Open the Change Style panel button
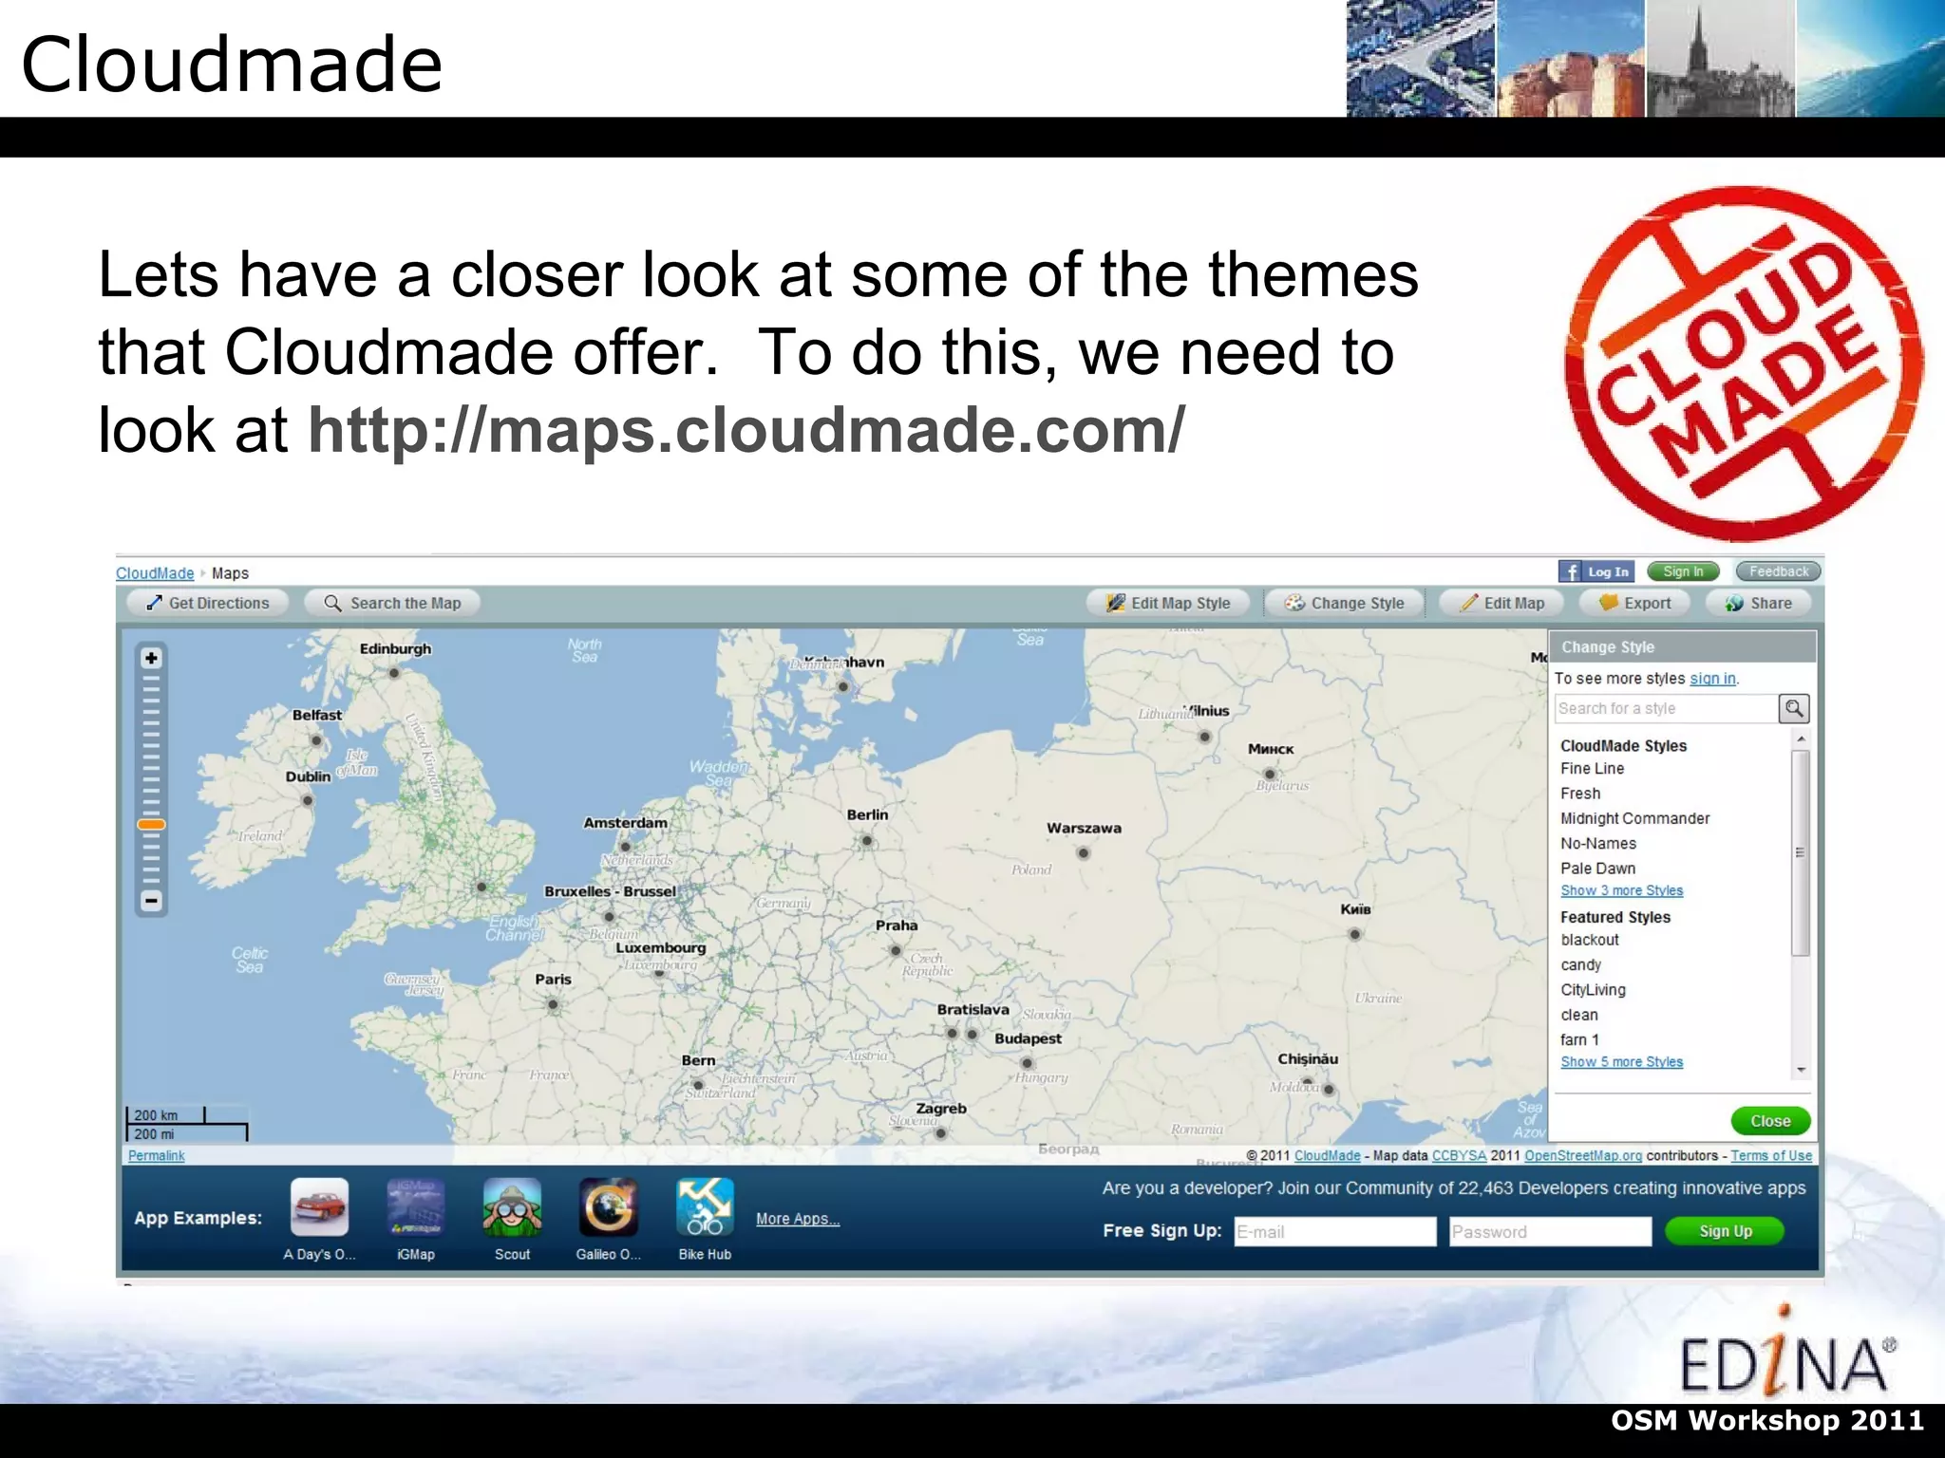 (1344, 603)
